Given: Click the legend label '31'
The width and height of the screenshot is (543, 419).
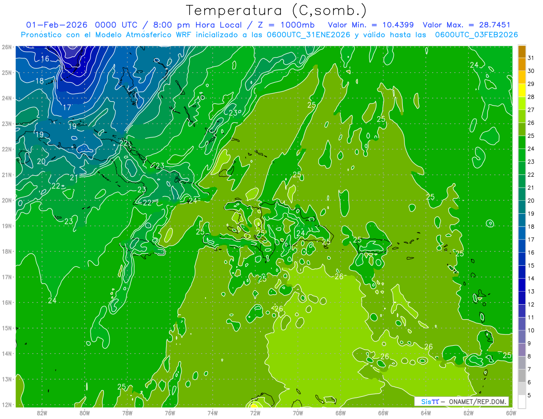Looking at the screenshot, I should (x=531, y=58).
